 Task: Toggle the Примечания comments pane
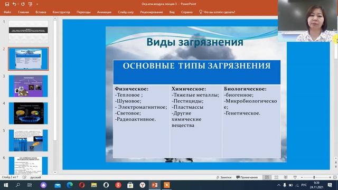[247, 177]
